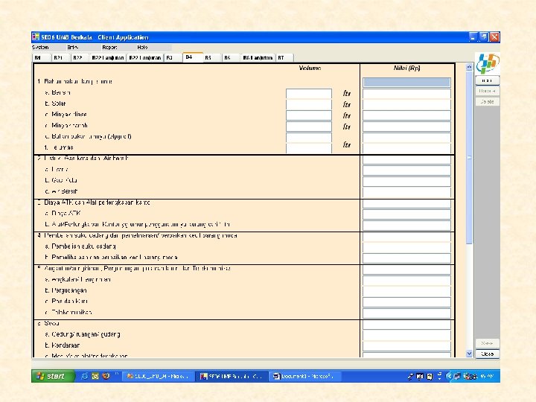The width and height of the screenshot is (536, 402).
Task: Click the Nilai (Rp) field for Telekomunikasi
Action: [406, 313]
